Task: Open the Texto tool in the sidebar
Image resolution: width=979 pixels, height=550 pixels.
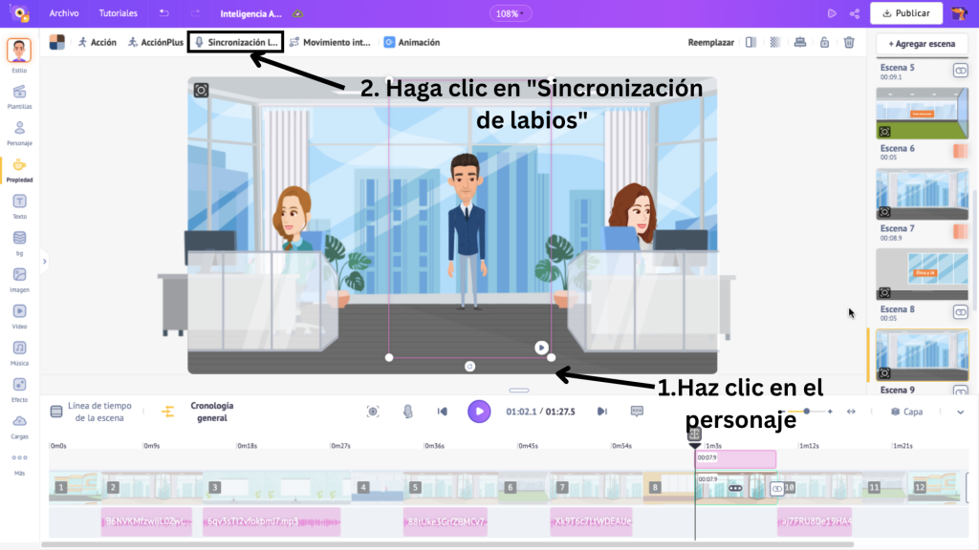Action: click(x=19, y=206)
